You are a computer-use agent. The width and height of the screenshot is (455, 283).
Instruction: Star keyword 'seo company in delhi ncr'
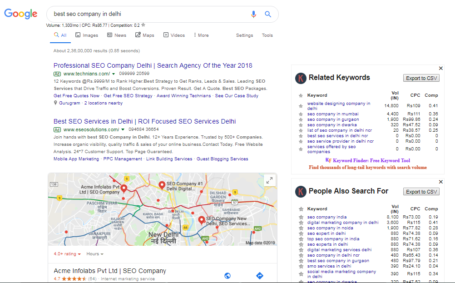point(301,255)
